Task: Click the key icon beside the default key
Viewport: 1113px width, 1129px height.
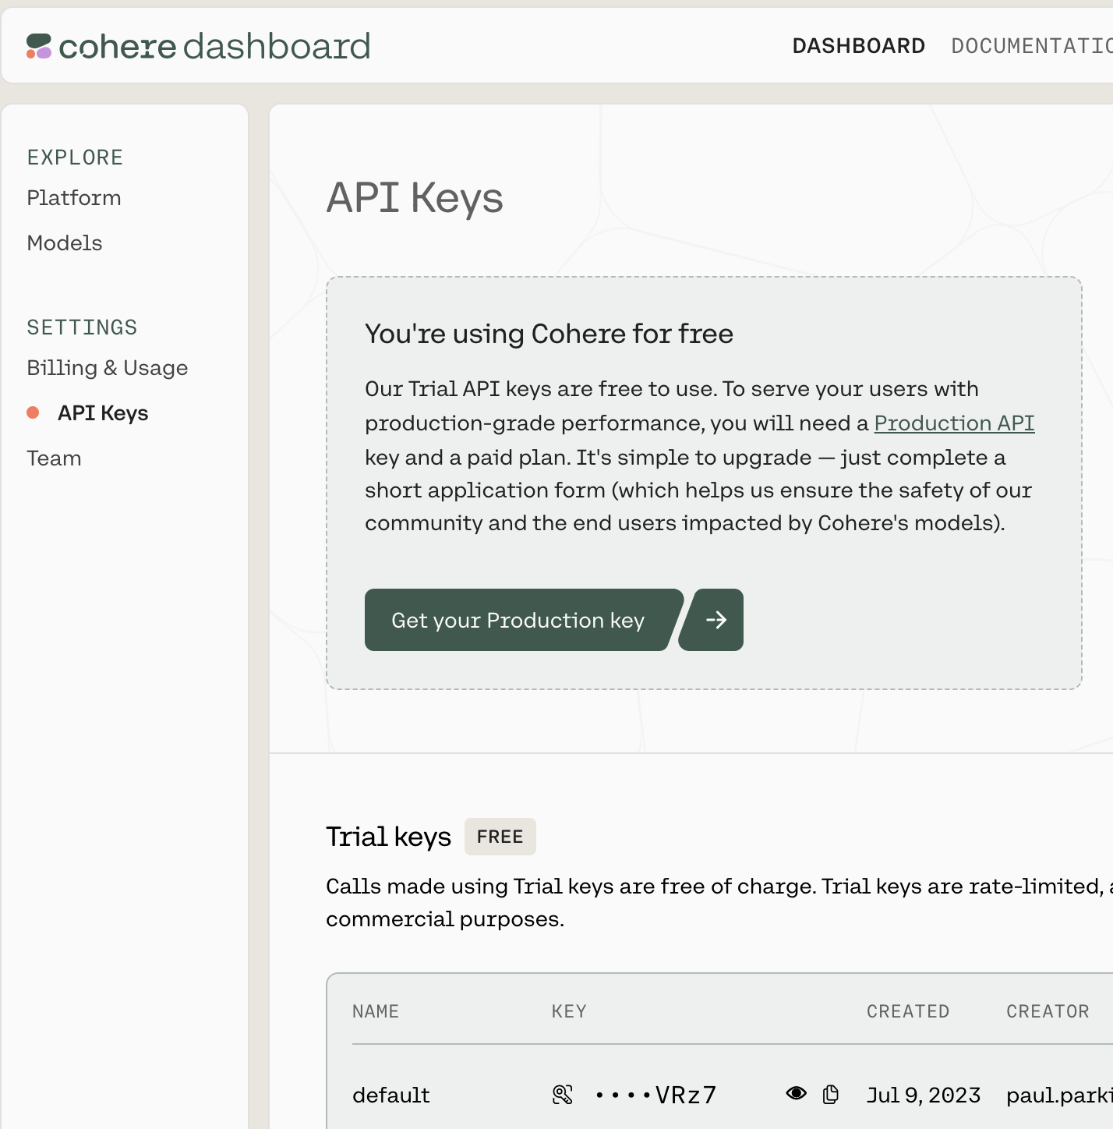Action: point(563,1094)
